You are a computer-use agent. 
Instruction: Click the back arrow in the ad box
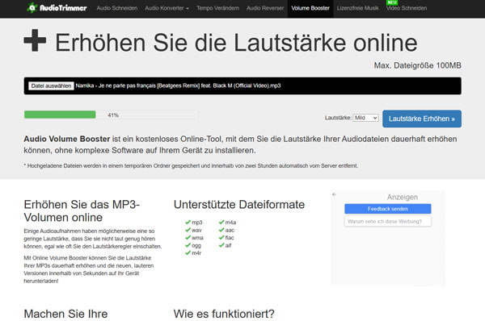(x=334, y=194)
